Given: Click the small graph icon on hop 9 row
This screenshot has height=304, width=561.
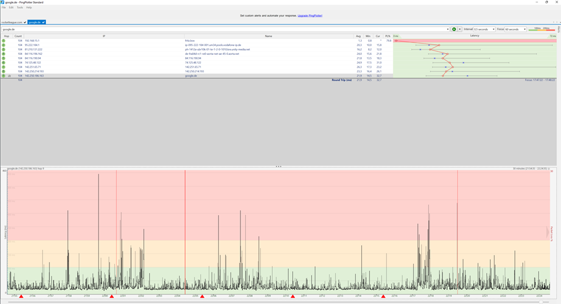Looking at the screenshot, I should click(9, 76).
